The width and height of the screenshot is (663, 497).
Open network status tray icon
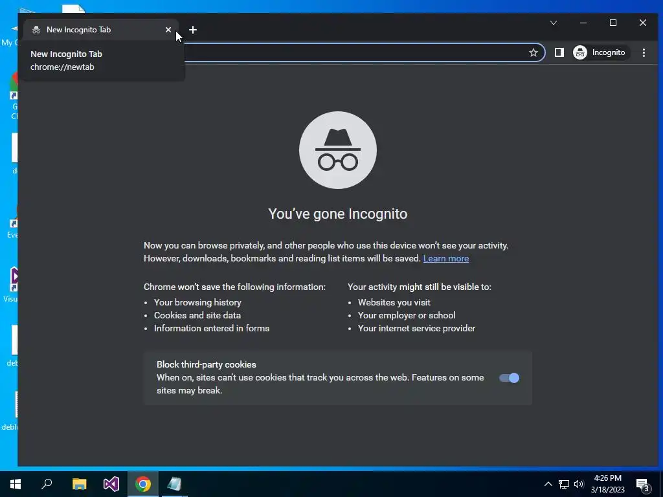tap(564, 484)
